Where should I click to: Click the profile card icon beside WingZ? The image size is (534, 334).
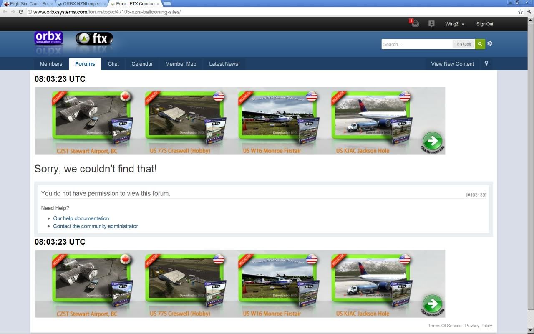431,24
